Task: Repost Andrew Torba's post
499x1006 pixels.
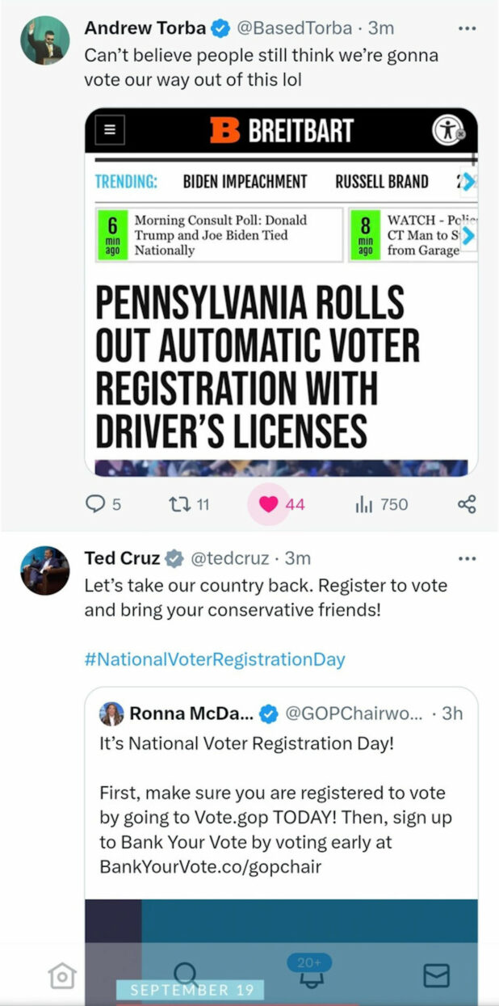Action: point(178,504)
